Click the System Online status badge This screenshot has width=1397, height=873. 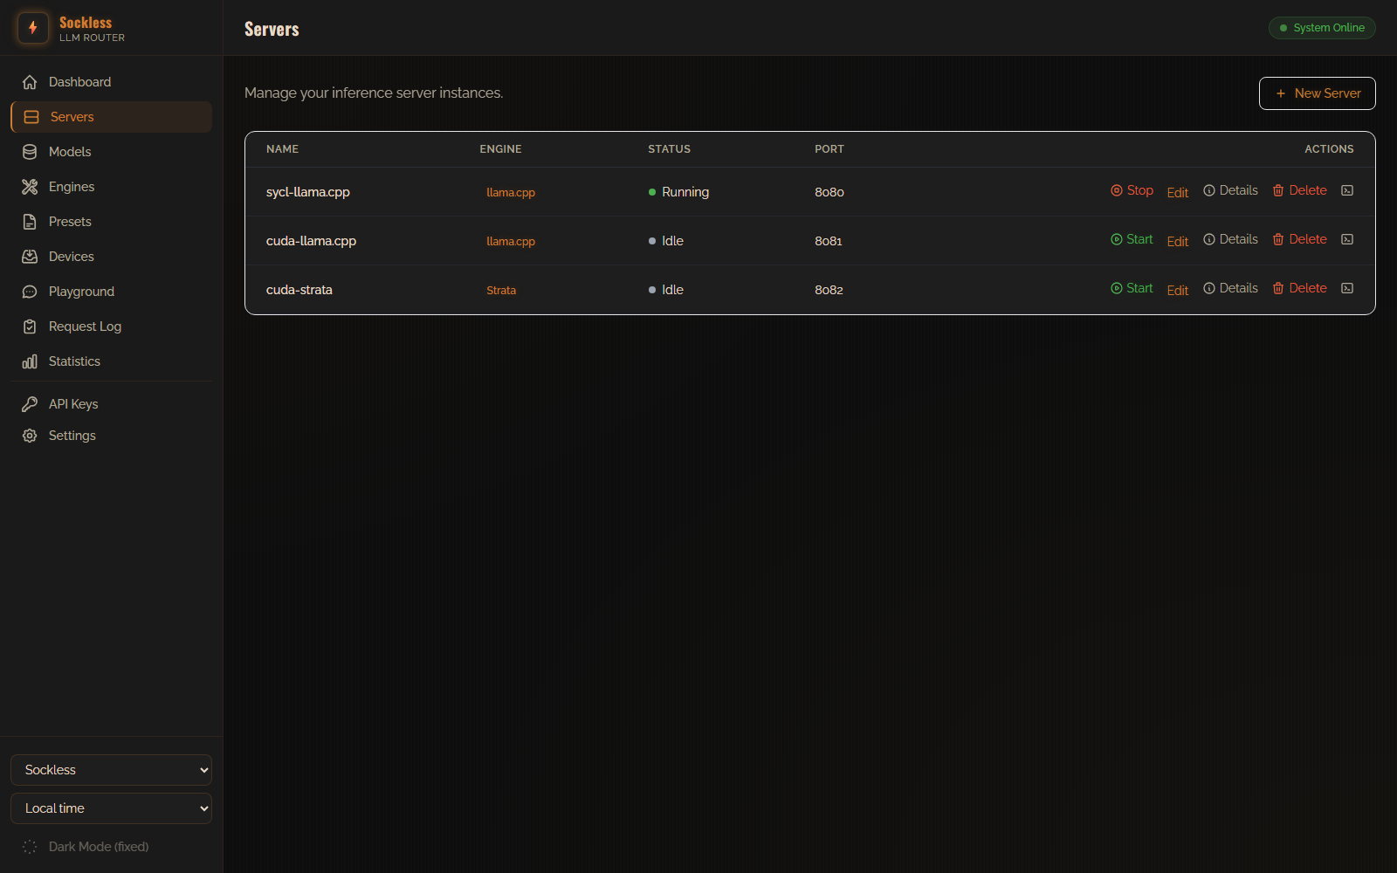[x=1322, y=28]
